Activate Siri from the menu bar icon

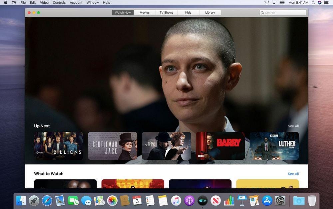coord(320,3)
